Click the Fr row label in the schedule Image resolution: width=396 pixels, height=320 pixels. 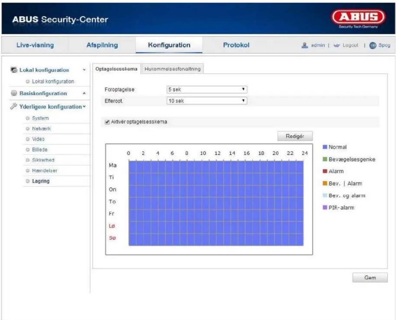(x=111, y=214)
